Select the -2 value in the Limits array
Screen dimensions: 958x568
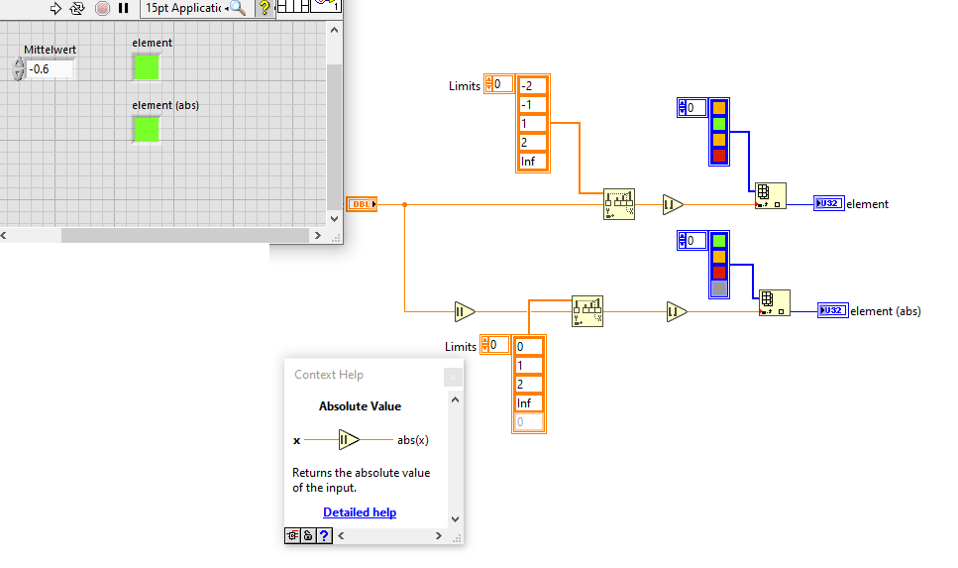point(533,85)
